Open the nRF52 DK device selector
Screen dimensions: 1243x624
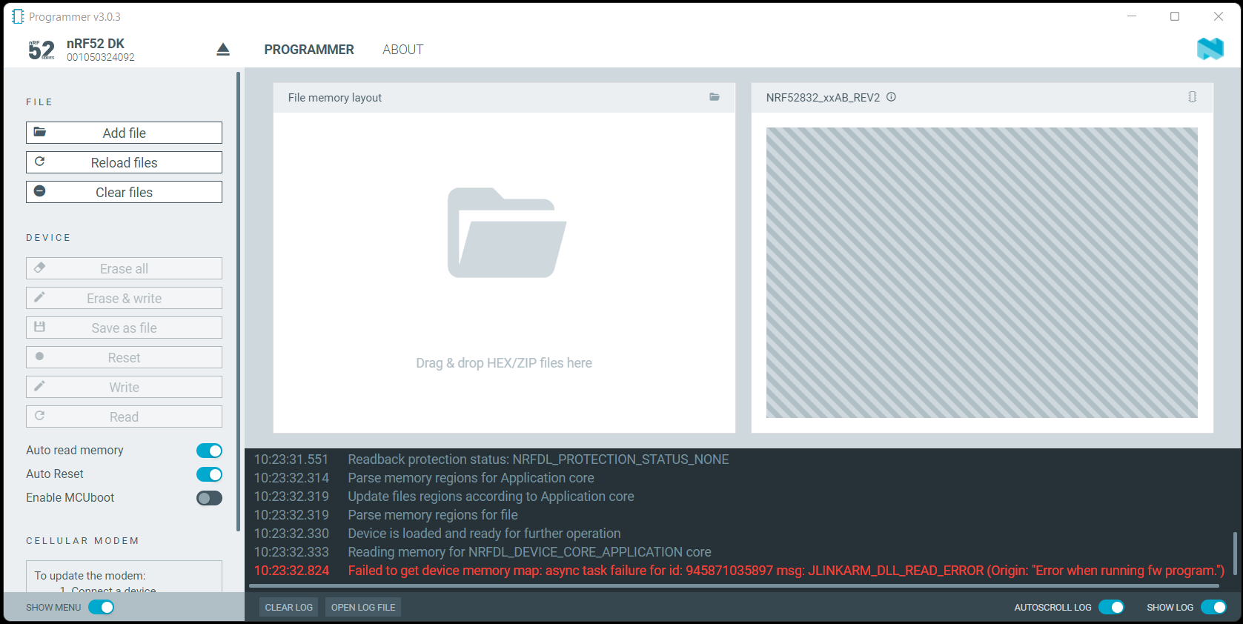coord(100,50)
